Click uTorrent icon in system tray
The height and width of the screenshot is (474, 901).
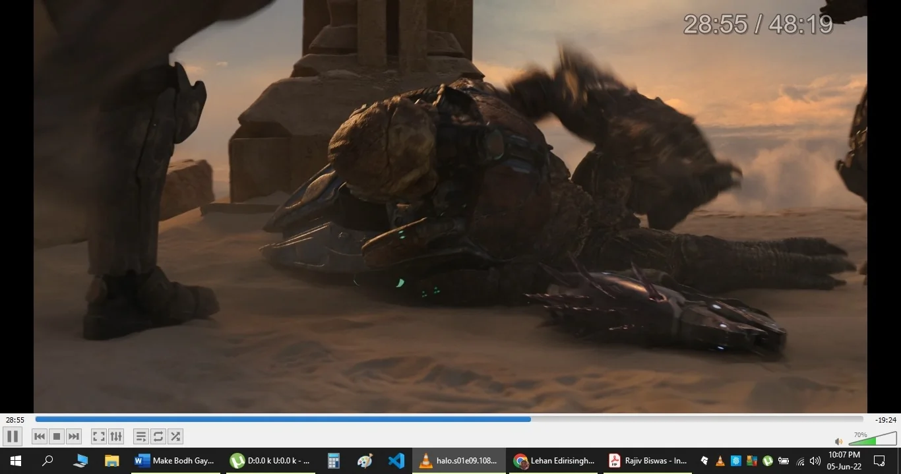768,461
